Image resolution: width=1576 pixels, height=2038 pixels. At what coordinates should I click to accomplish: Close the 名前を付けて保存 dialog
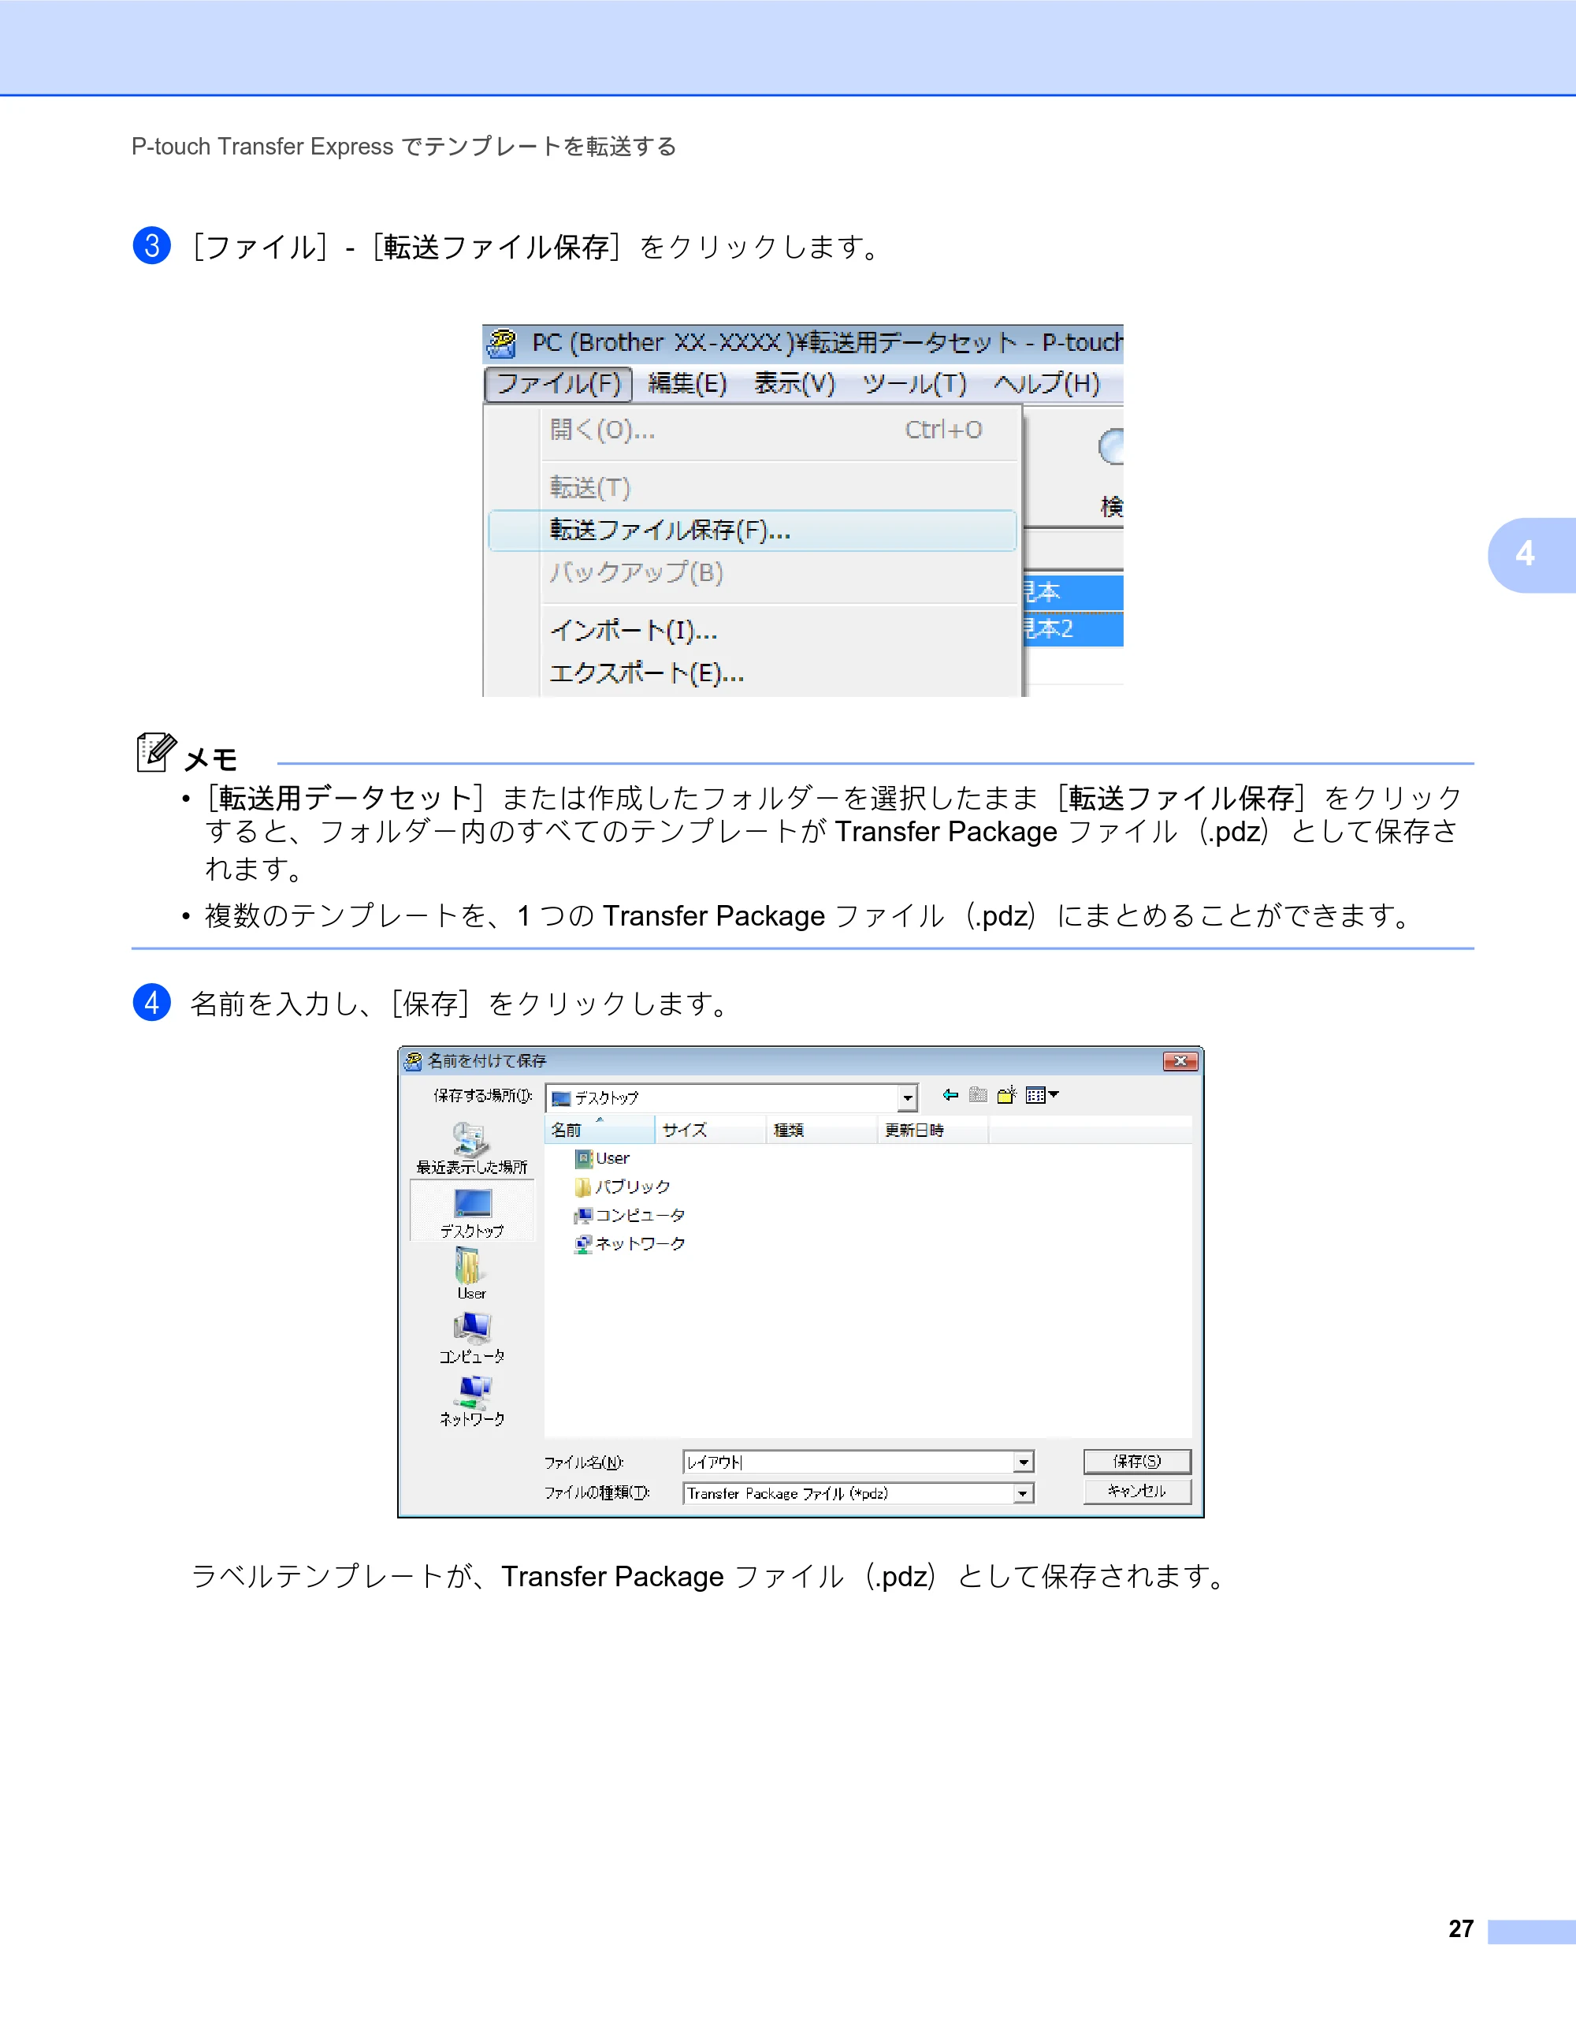tap(1180, 1061)
